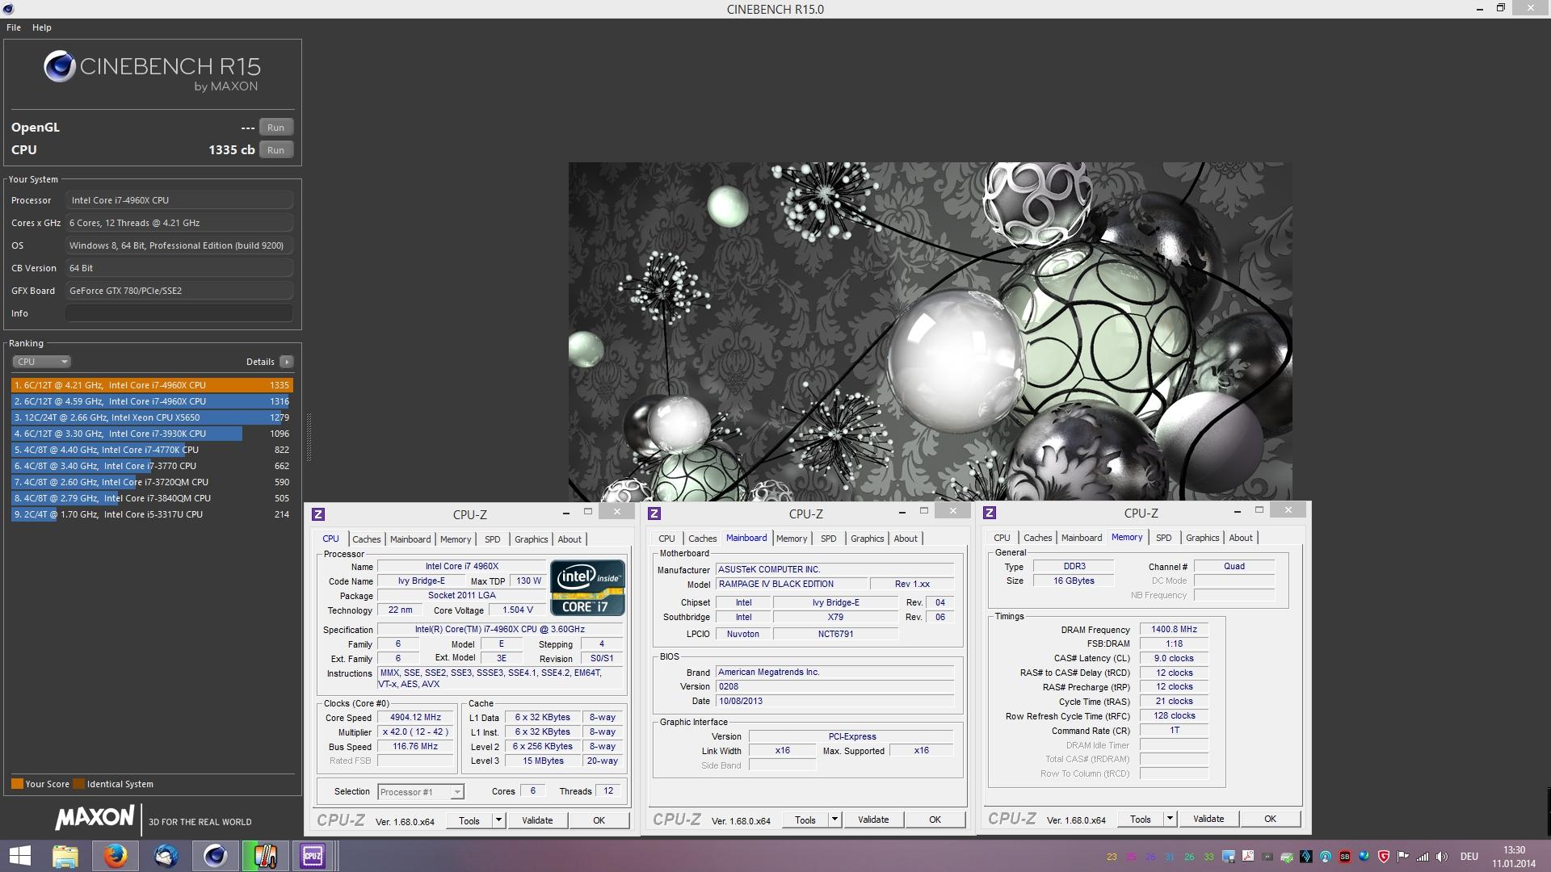Image resolution: width=1551 pixels, height=872 pixels.
Task: Select ranking row 8 Core i7-3840QM
Action: click(152, 498)
